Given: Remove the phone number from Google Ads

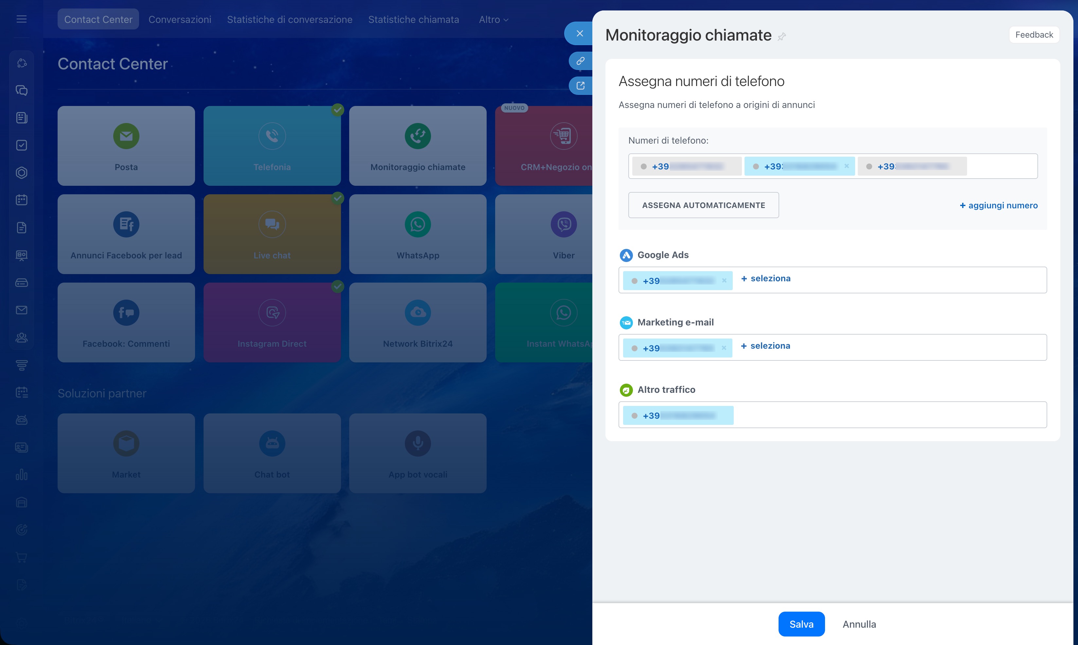Looking at the screenshot, I should pos(724,281).
